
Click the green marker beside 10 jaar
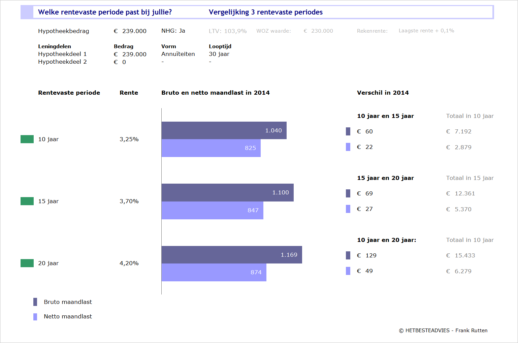27,139
